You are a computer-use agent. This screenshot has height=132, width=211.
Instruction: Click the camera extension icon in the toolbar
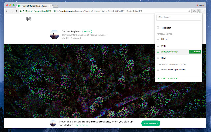[x=194, y=11]
